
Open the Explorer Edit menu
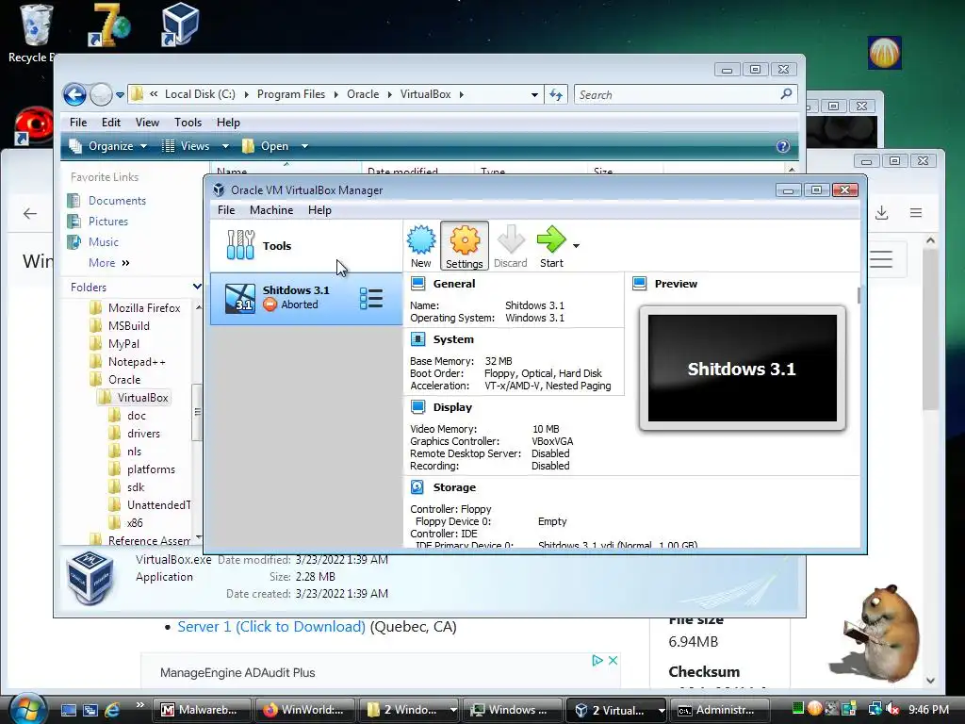tap(111, 122)
